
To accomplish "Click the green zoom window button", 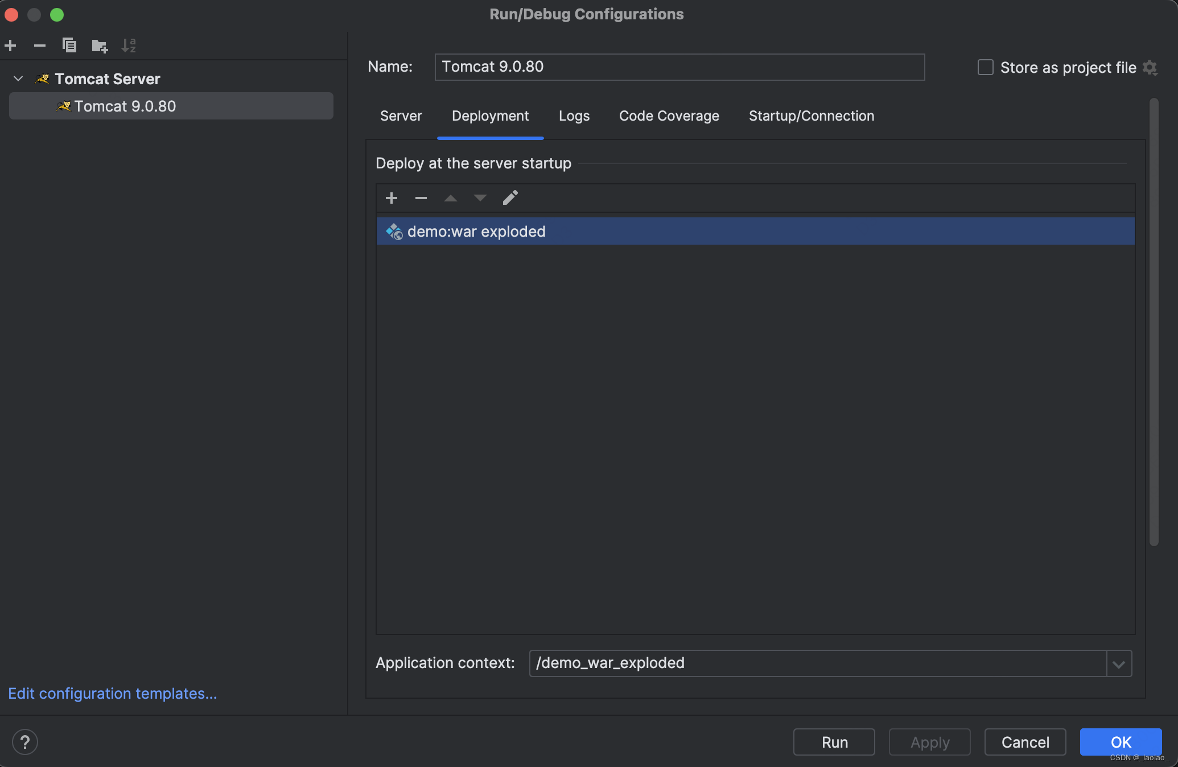I will click(x=57, y=14).
